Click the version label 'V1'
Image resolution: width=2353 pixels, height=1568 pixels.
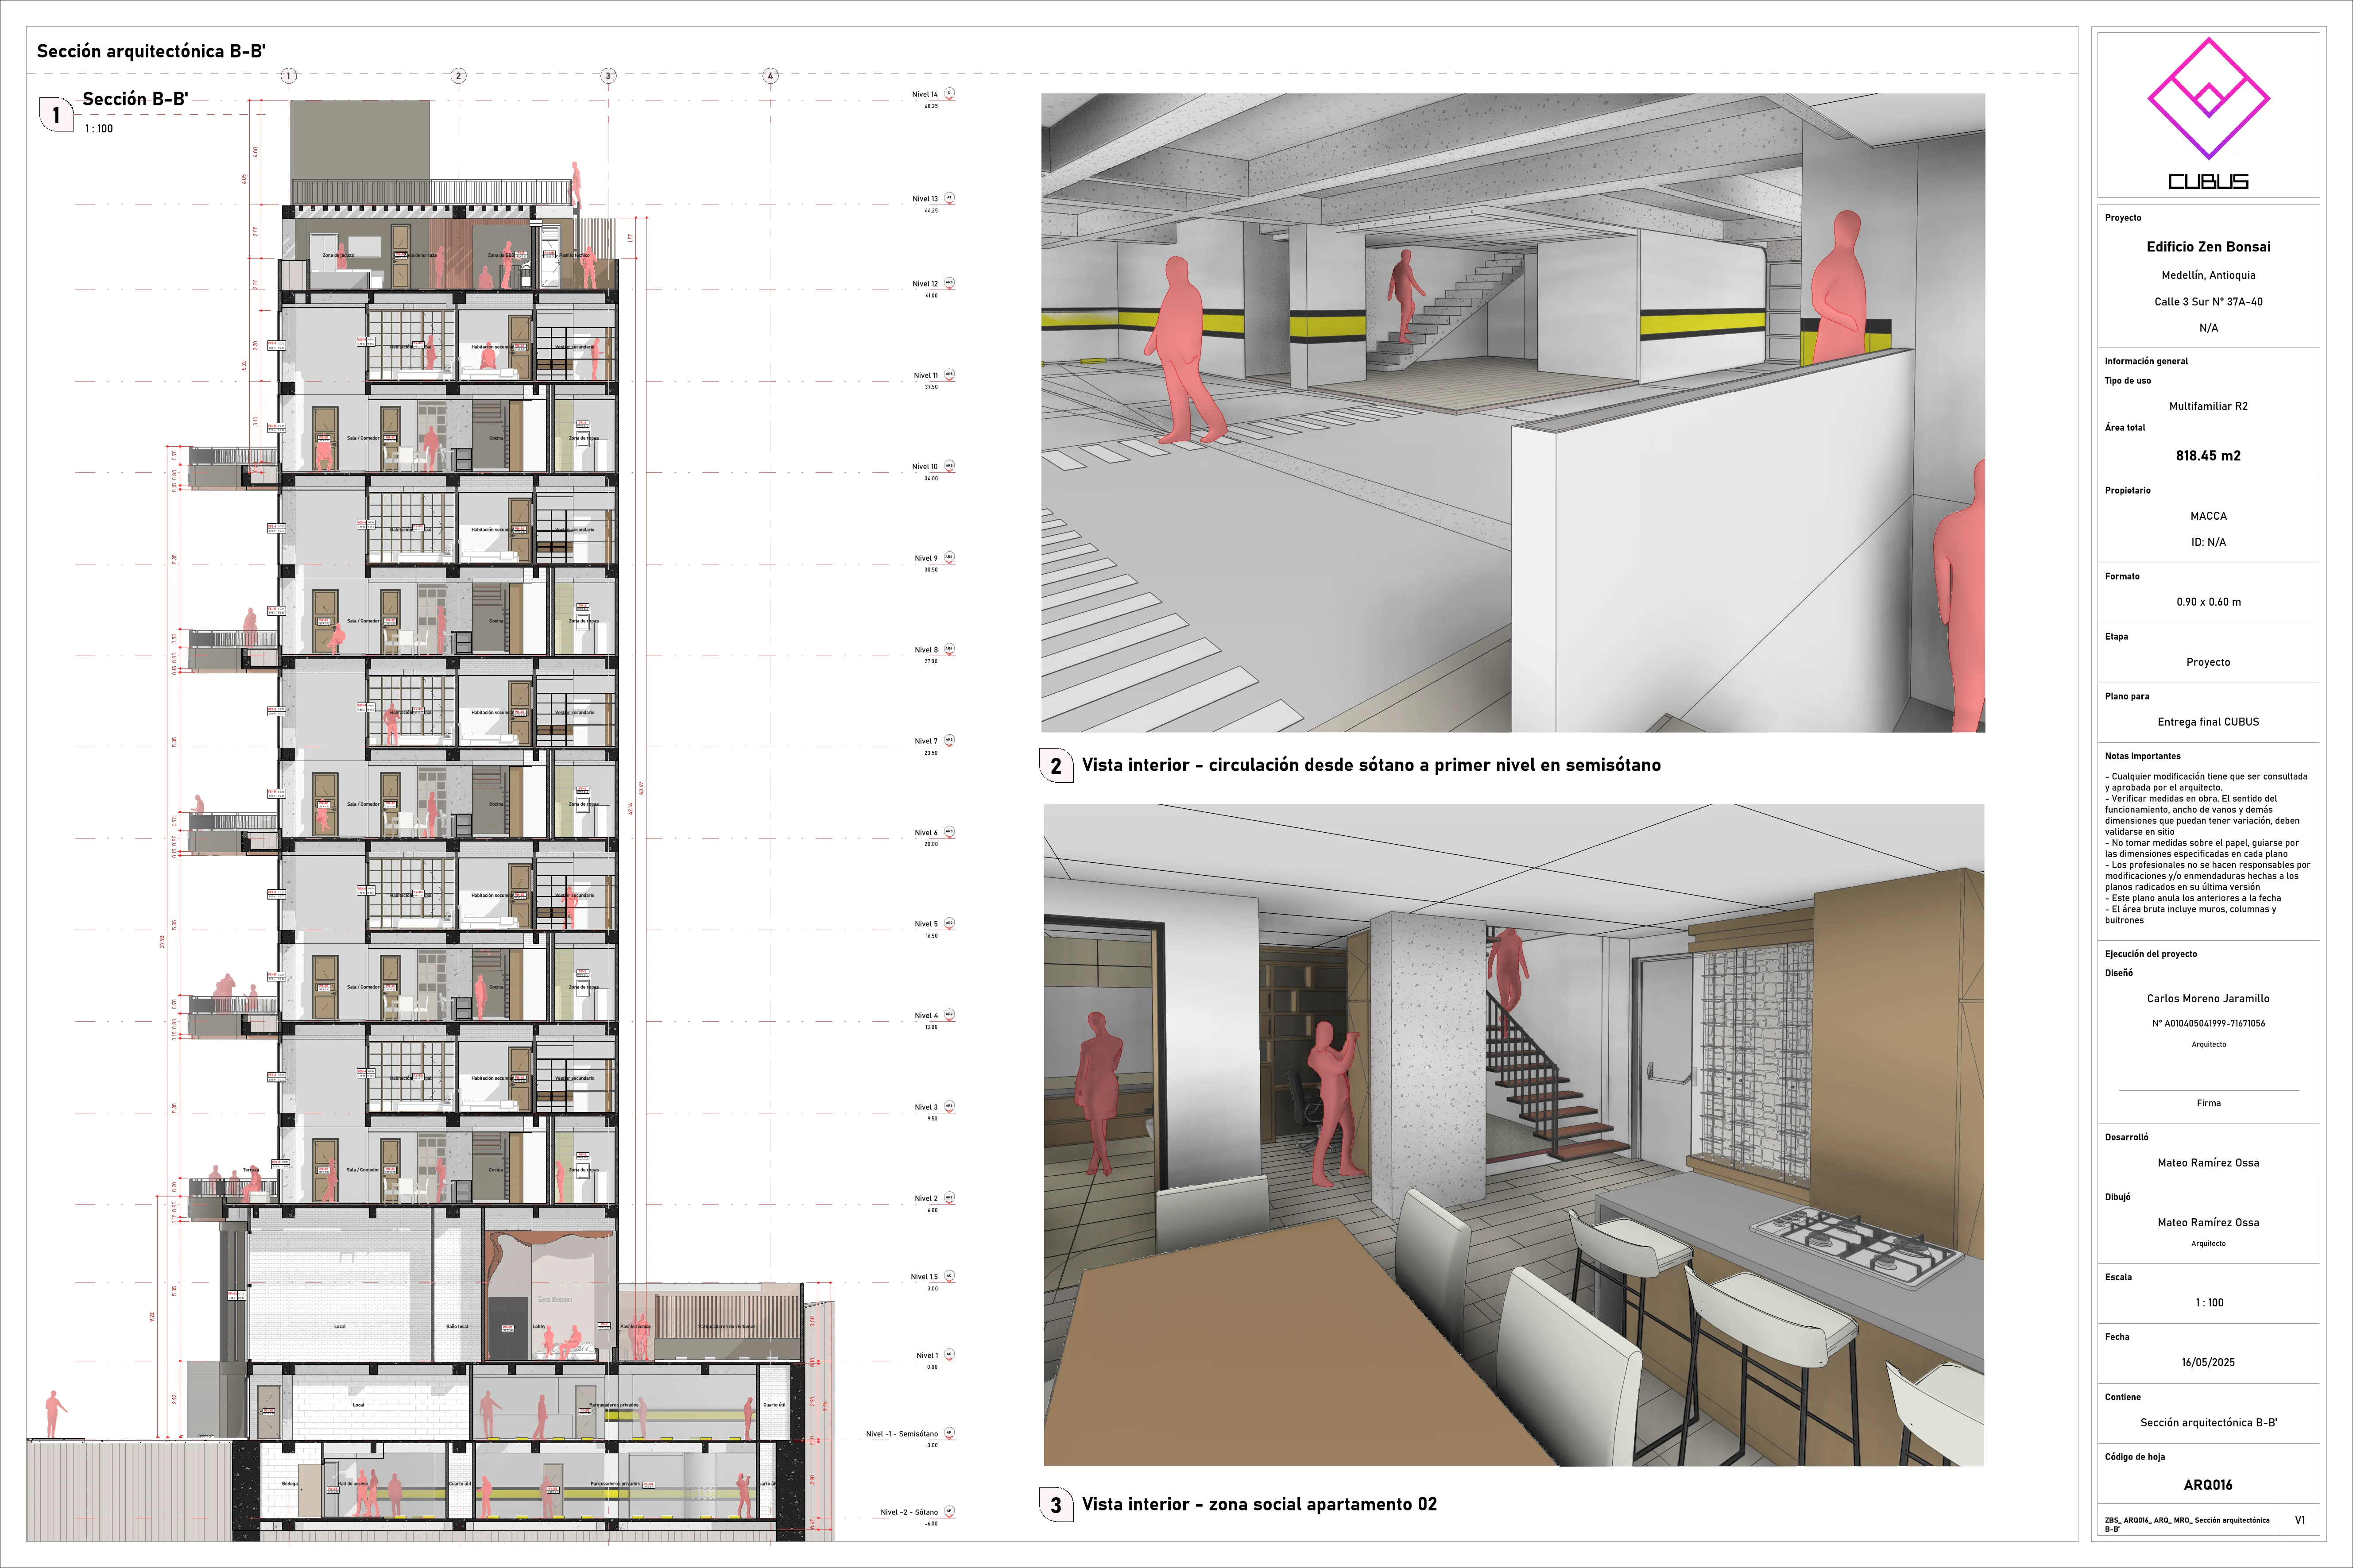pyautogui.click(x=2299, y=1520)
